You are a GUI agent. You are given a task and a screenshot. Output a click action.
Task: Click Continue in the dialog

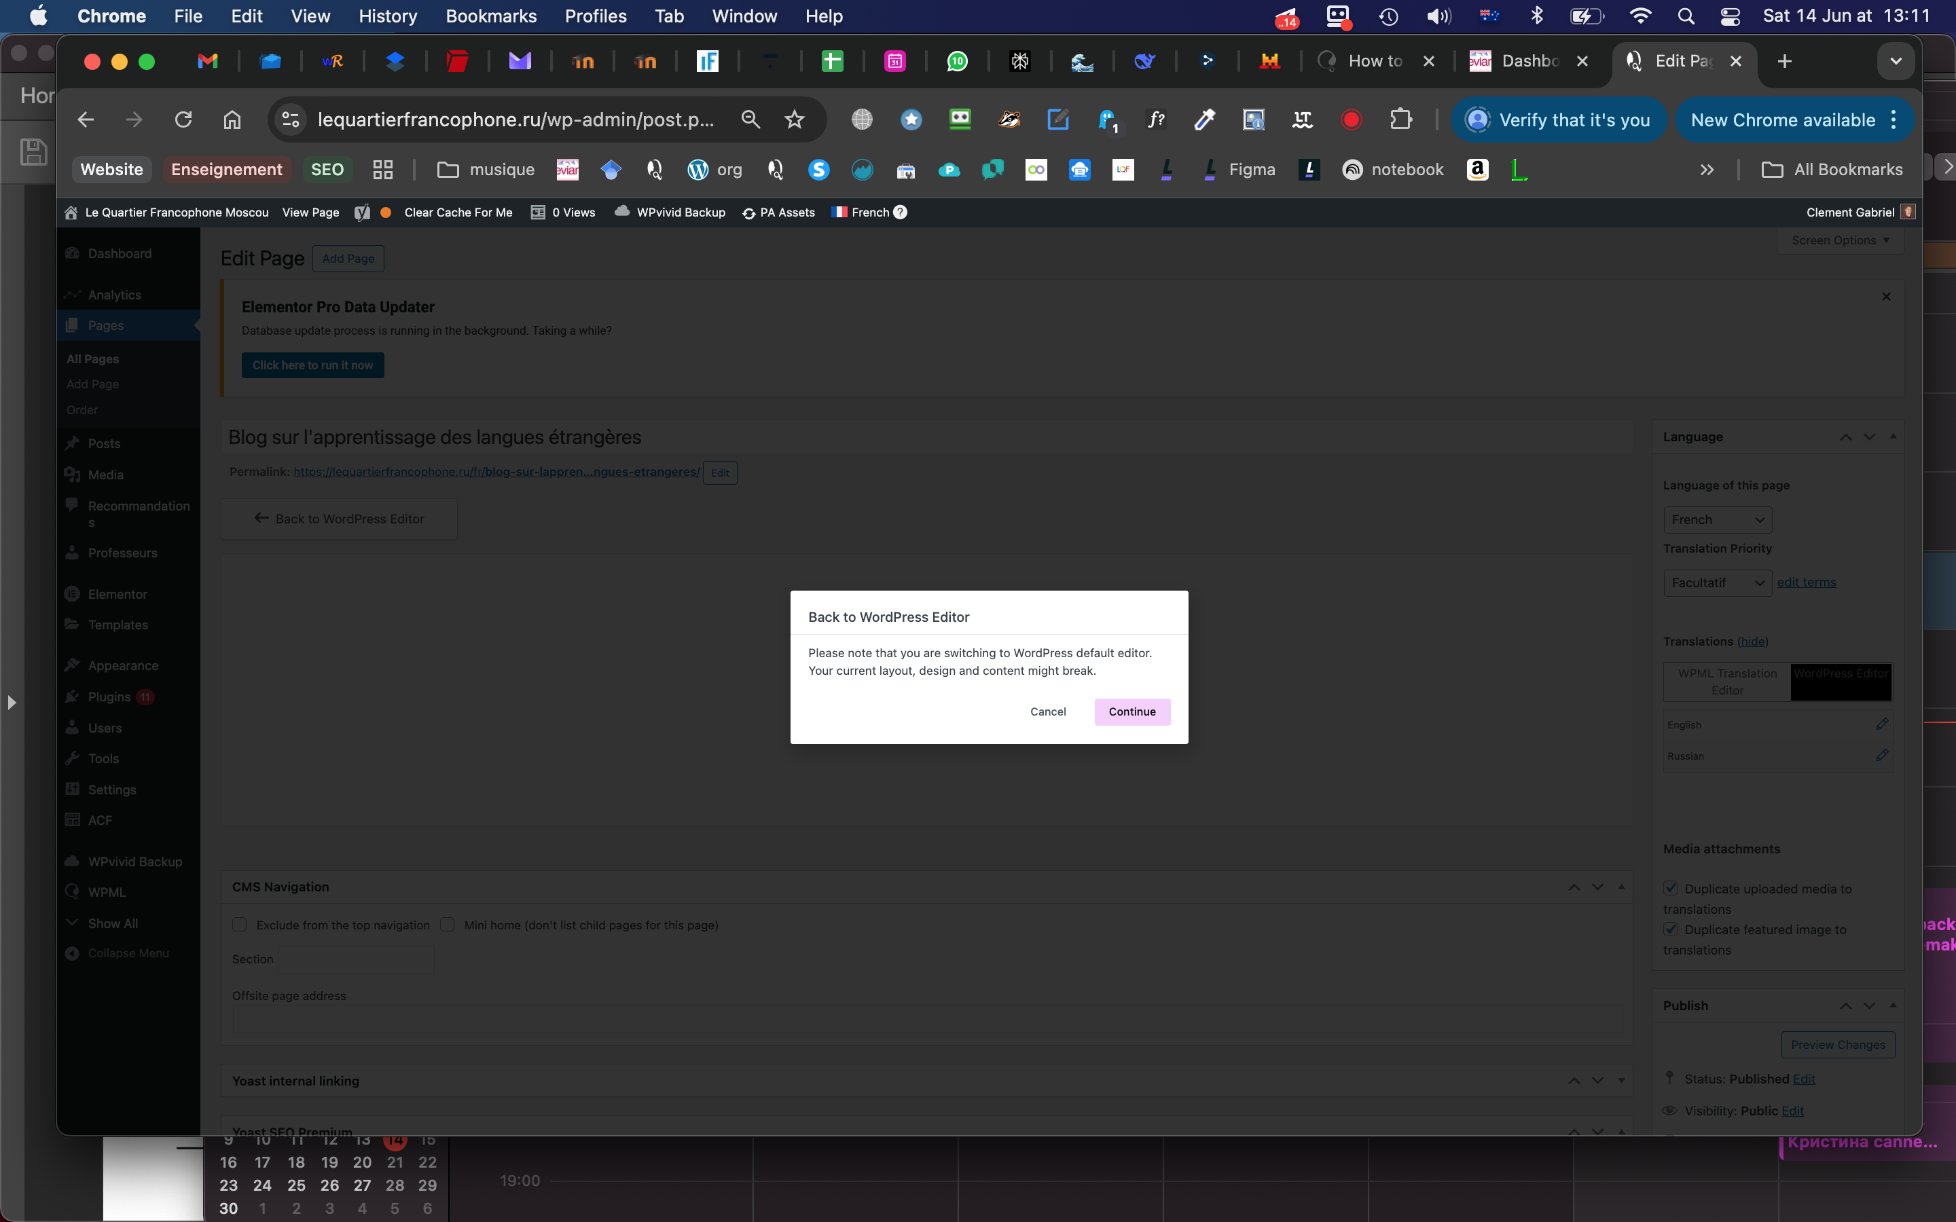[1131, 711]
